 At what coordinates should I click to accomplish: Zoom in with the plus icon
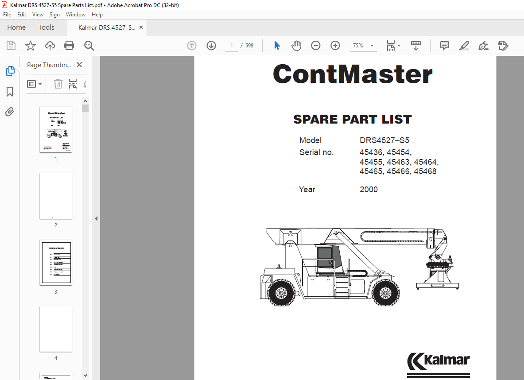[x=335, y=46]
